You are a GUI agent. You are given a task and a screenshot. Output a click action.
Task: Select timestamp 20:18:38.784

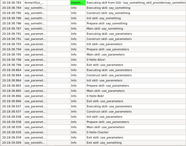point(12,8)
